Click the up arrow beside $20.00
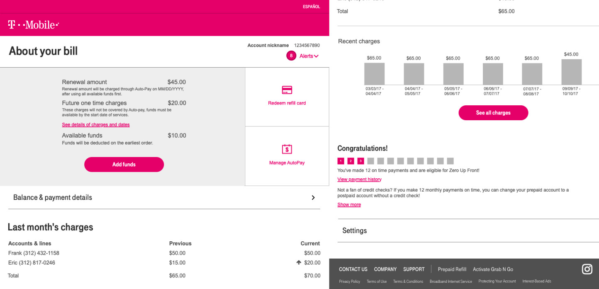This screenshot has width=599, height=289. coord(298,262)
